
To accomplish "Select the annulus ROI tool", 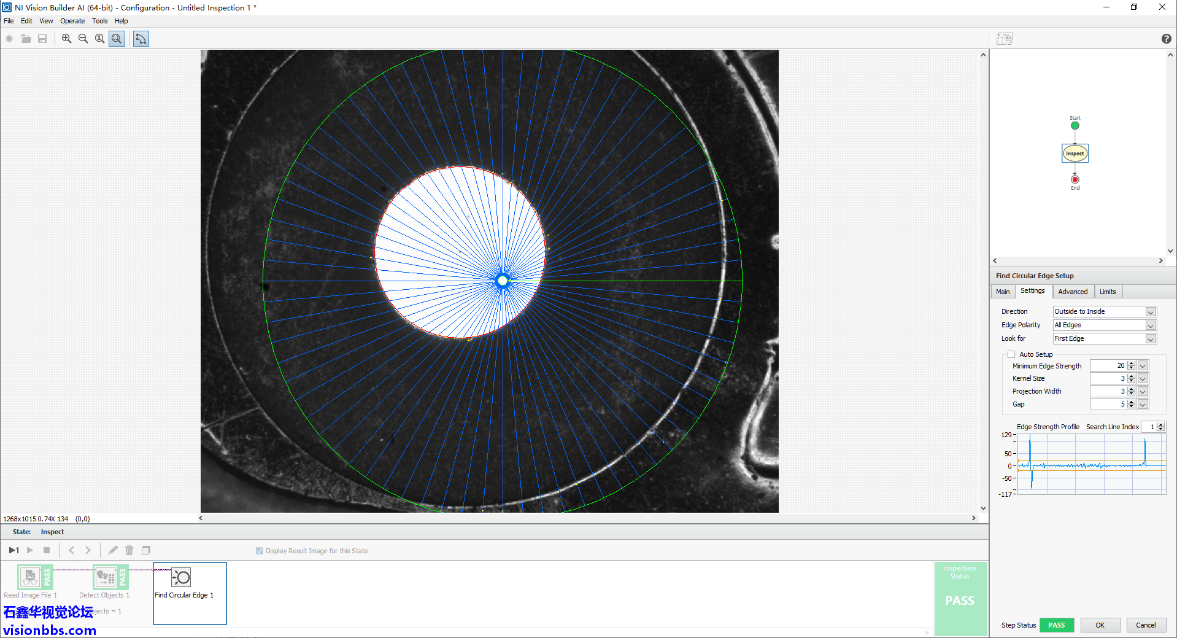I will pos(141,39).
